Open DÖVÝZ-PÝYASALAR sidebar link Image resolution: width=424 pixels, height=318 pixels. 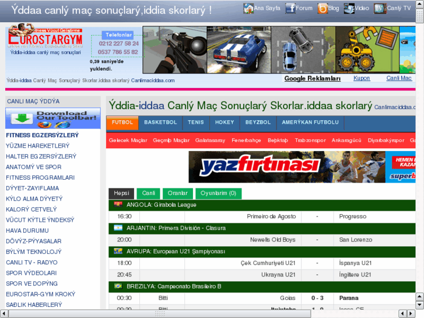[x=33, y=241]
